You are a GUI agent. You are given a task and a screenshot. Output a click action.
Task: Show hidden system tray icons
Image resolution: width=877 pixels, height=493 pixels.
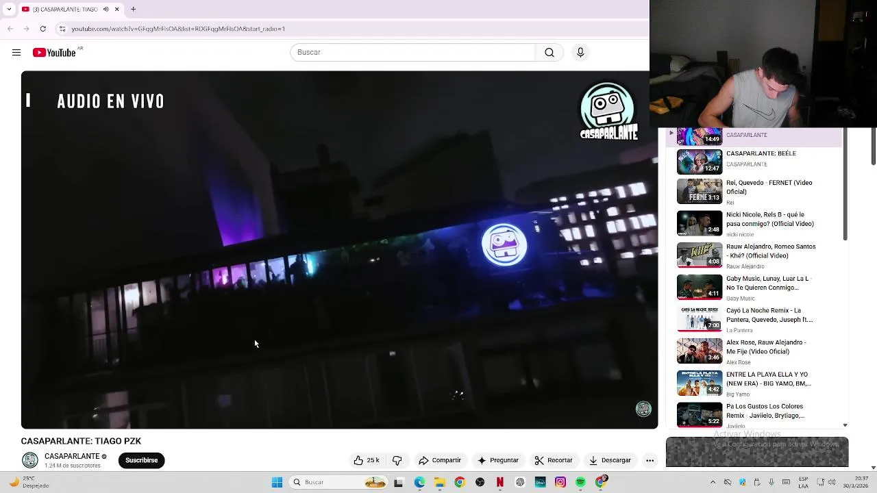click(713, 483)
